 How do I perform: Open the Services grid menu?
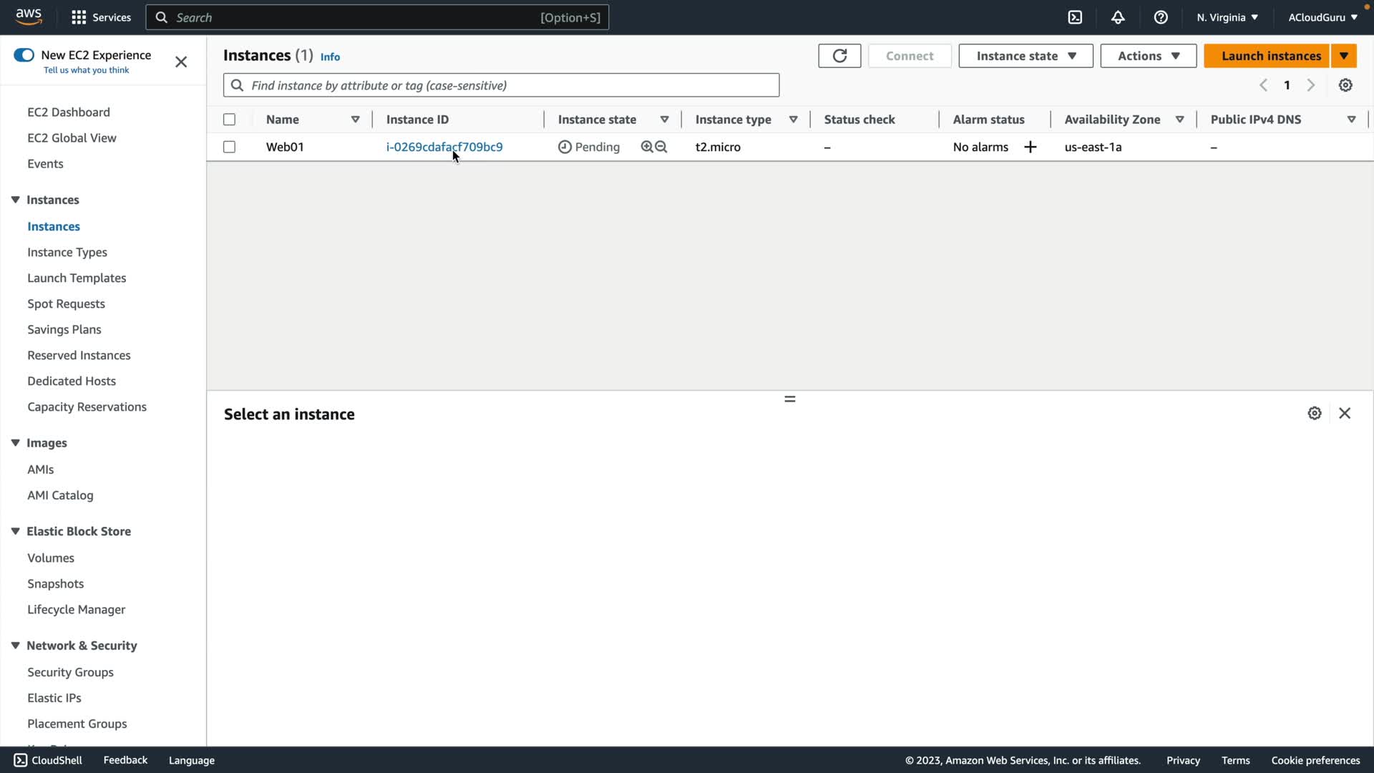[79, 17]
